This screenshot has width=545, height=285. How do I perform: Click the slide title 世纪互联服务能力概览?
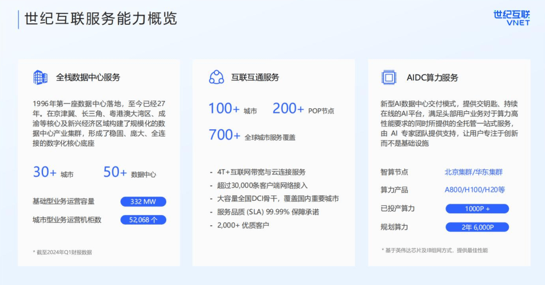[x=101, y=19]
